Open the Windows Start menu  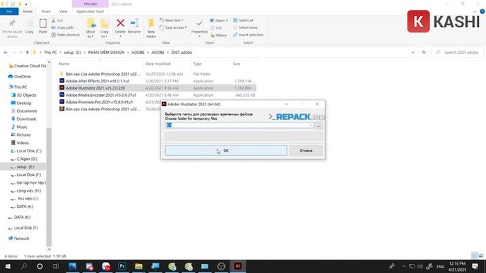[8, 266]
